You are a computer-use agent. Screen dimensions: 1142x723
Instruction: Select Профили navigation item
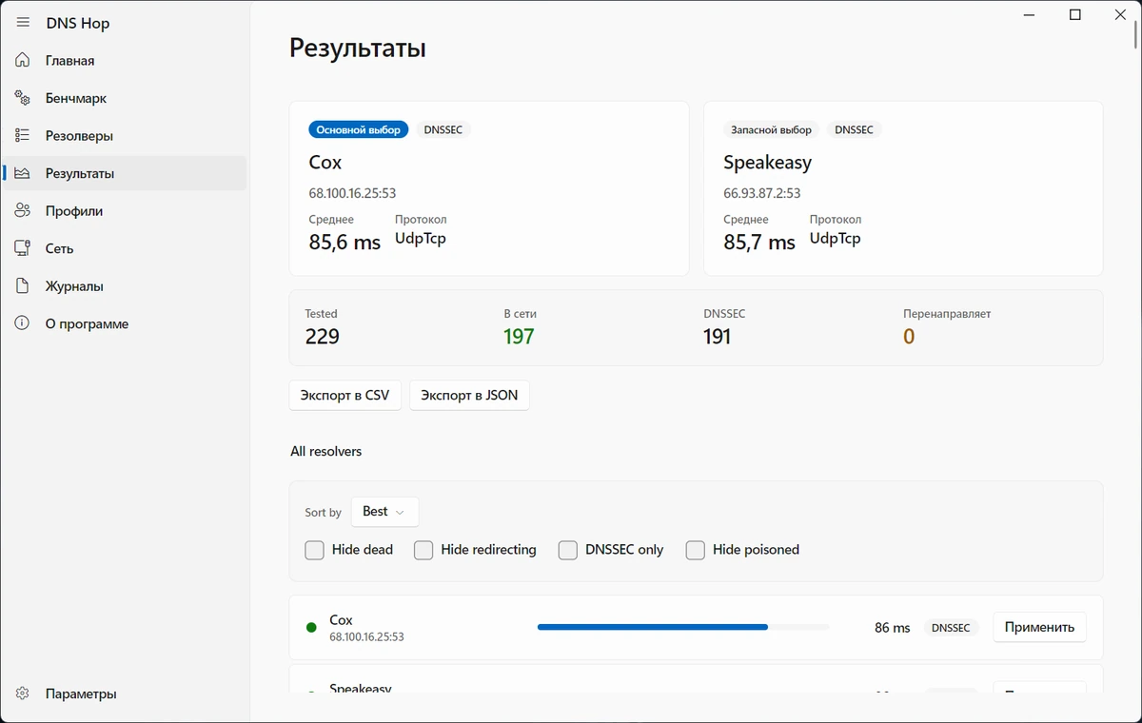(x=125, y=211)
